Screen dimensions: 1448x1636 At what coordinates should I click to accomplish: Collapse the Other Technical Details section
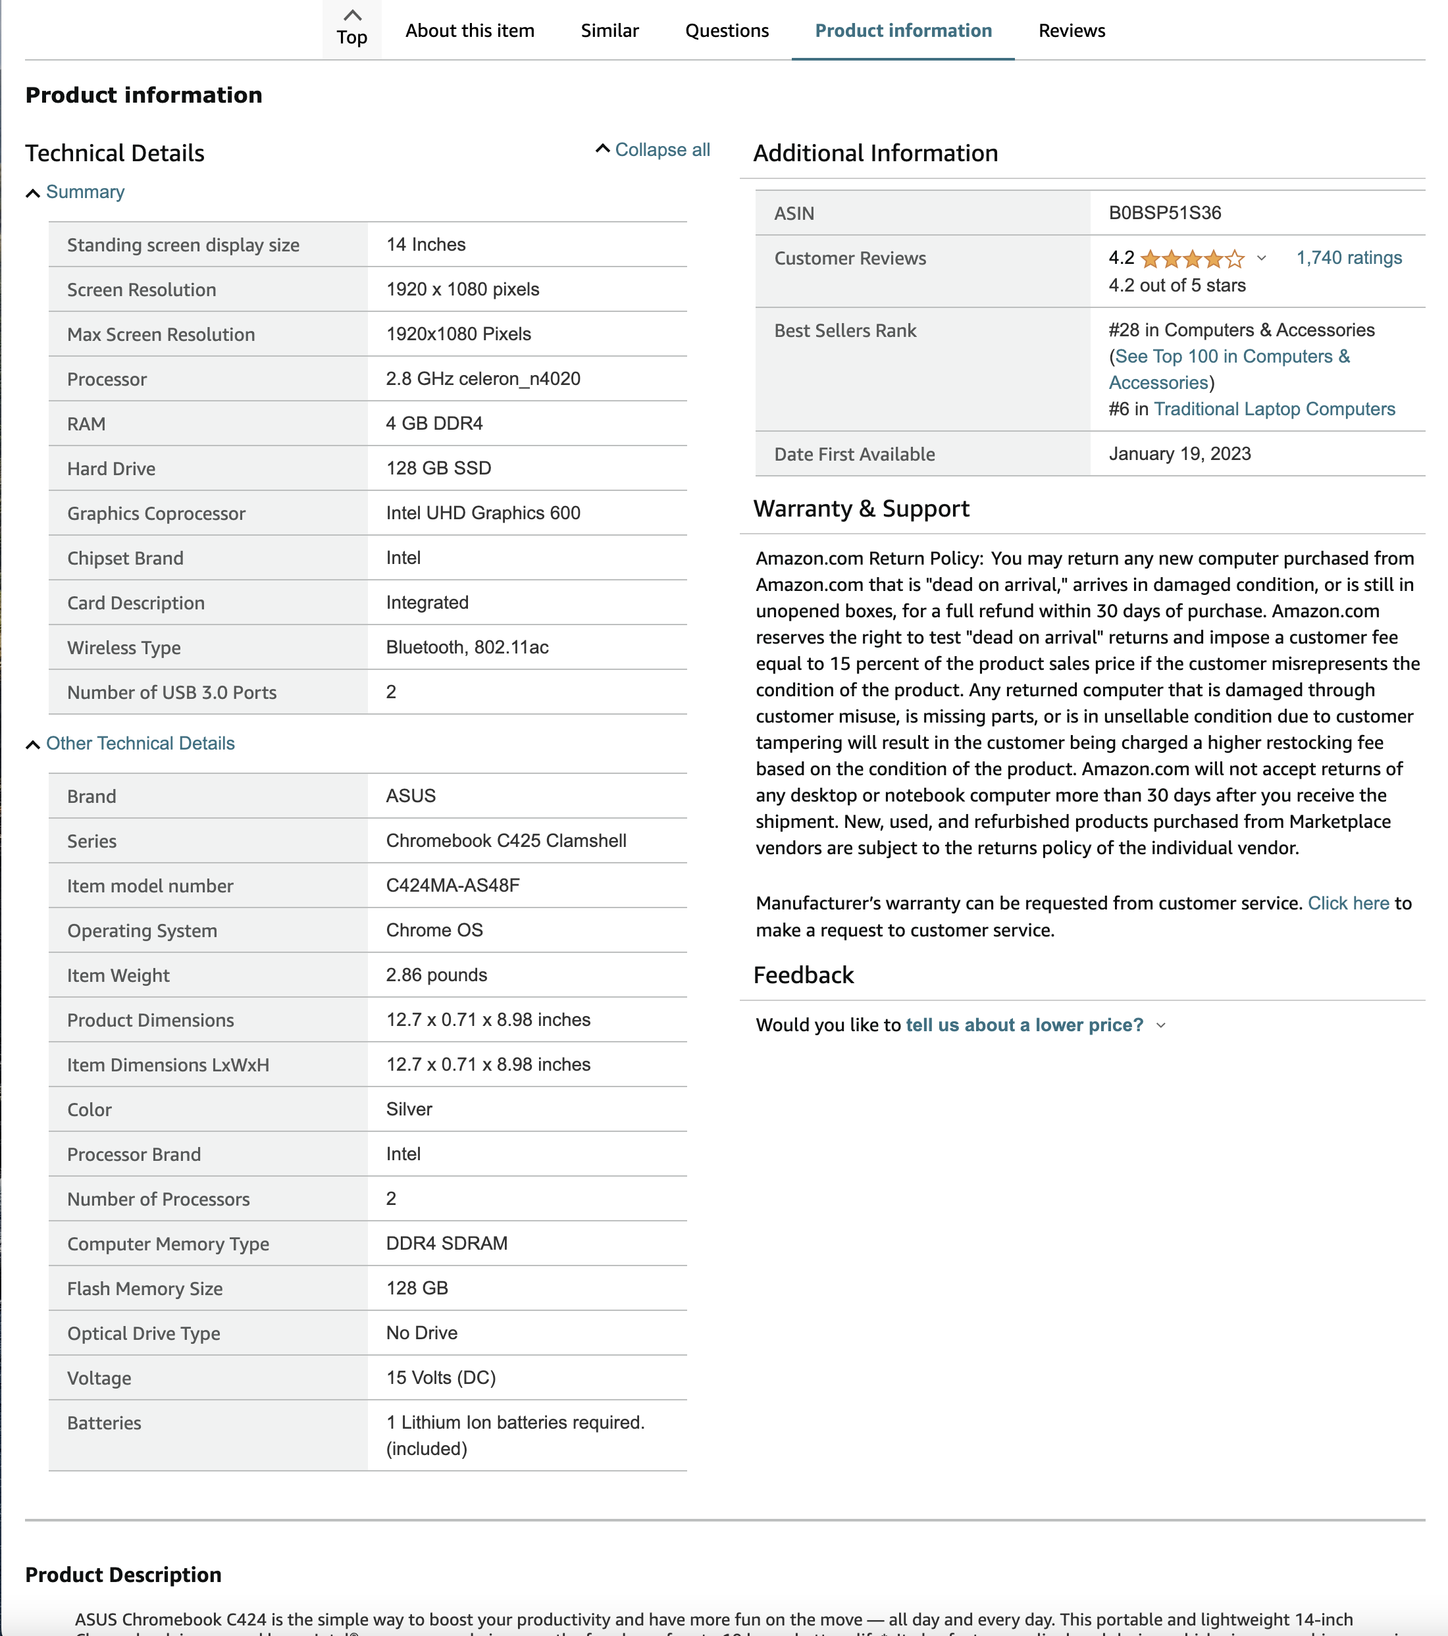click(140, 744)
